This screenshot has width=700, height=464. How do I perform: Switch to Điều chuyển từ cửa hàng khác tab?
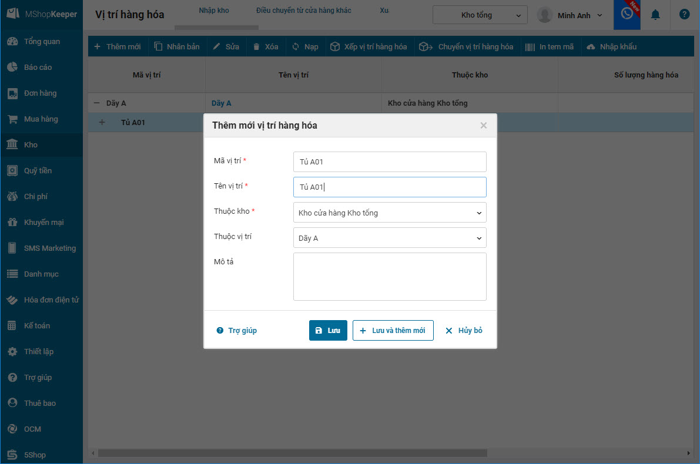coord(304,10)
